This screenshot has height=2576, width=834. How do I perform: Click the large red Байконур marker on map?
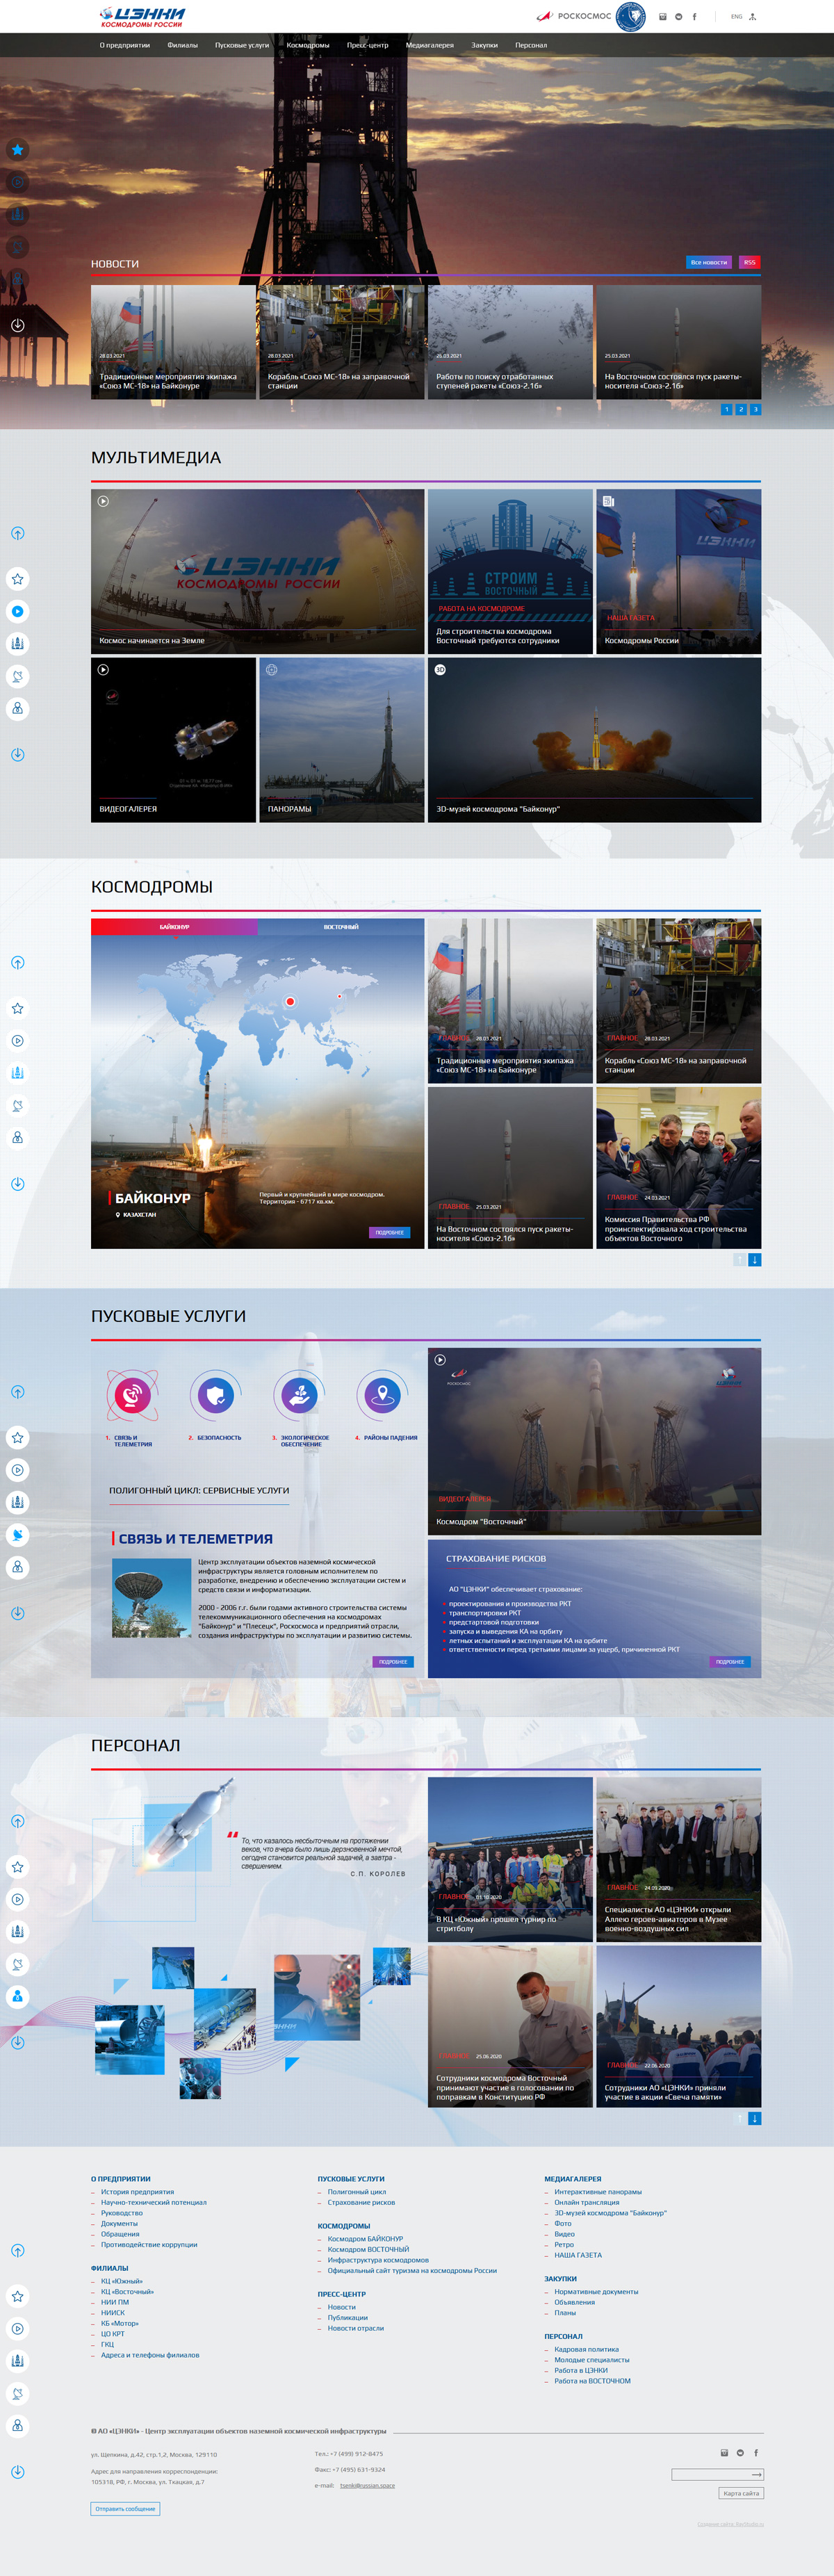pos(290,1001)
